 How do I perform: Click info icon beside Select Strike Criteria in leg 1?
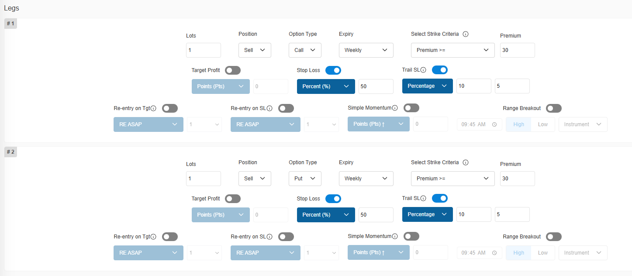click(x=466, y=34)
